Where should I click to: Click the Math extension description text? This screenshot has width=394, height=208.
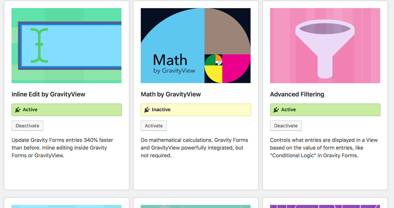195,148
